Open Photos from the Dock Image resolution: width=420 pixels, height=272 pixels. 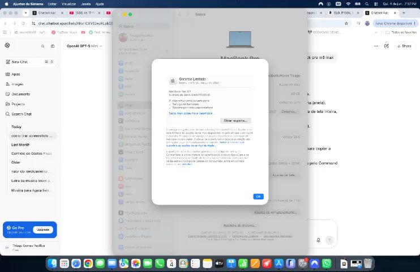coord(136,263)
